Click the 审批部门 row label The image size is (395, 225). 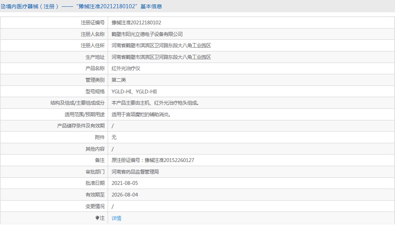[x=95, y=172]
